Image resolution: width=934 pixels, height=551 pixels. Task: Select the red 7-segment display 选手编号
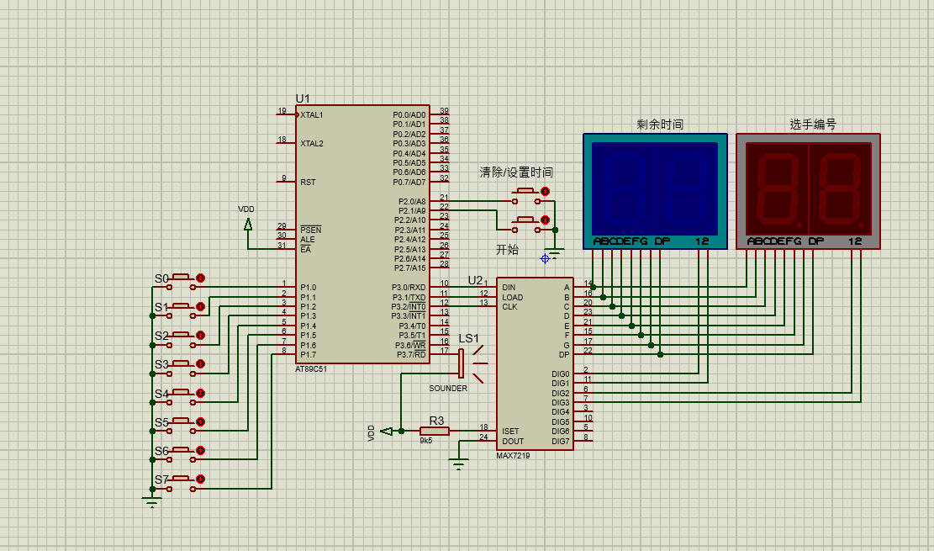point(808,191)
